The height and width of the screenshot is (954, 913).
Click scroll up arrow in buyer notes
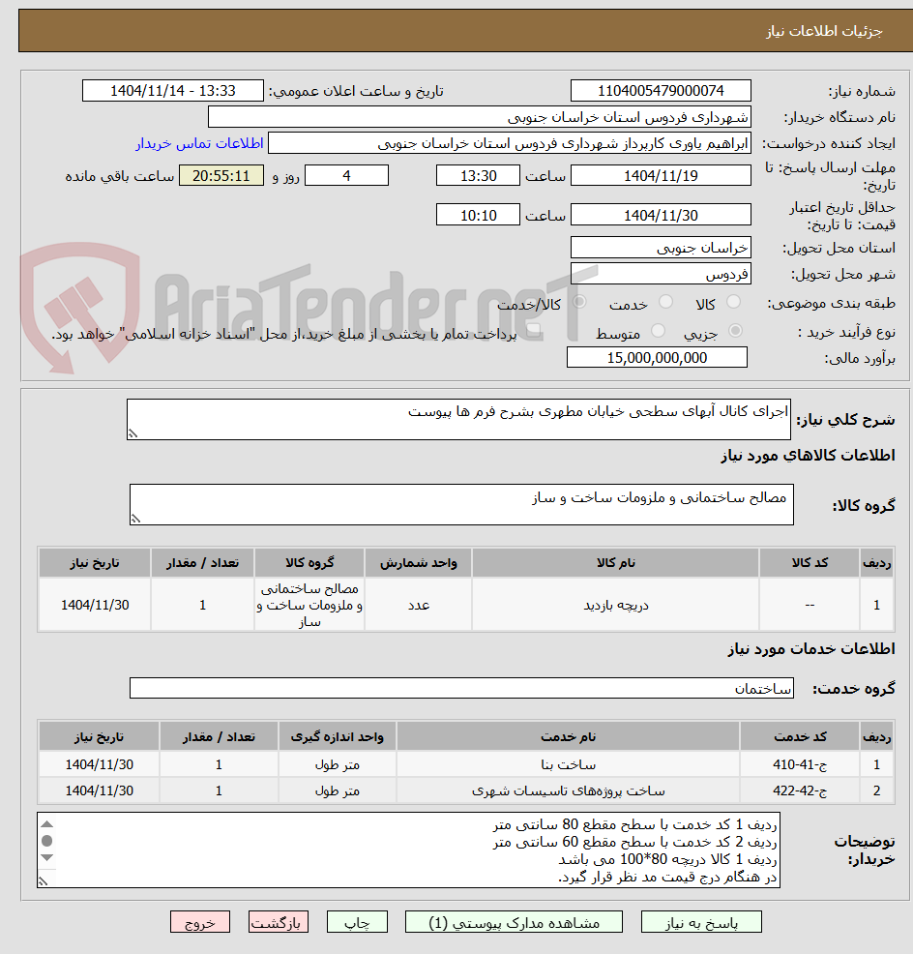pos(46,823)
